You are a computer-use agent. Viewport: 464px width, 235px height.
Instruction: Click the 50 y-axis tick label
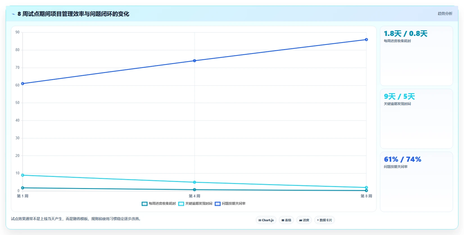[17, 103]
